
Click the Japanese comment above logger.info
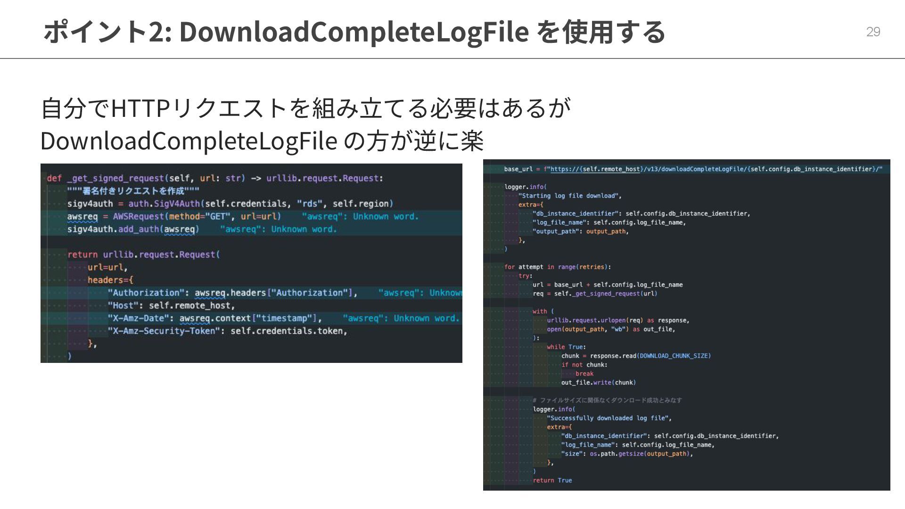coord(607,400)
